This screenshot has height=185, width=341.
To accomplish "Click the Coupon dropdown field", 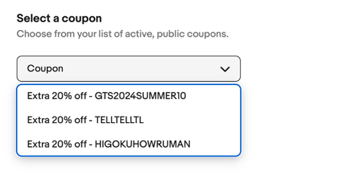I will 129,69.
